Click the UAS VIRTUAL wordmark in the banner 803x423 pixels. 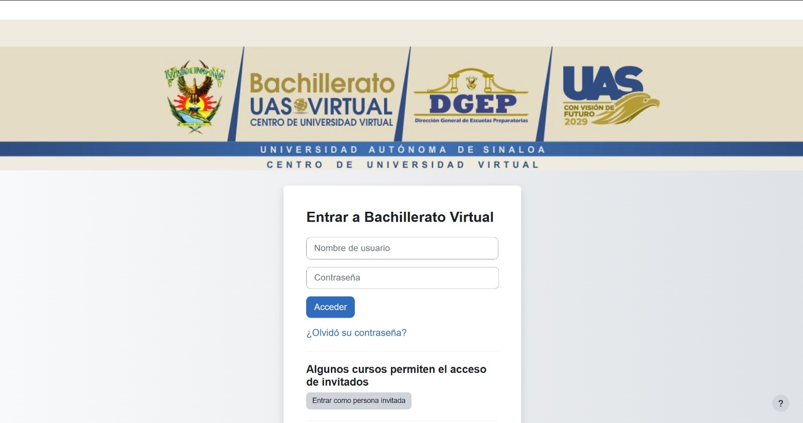(x=321, y=106)
